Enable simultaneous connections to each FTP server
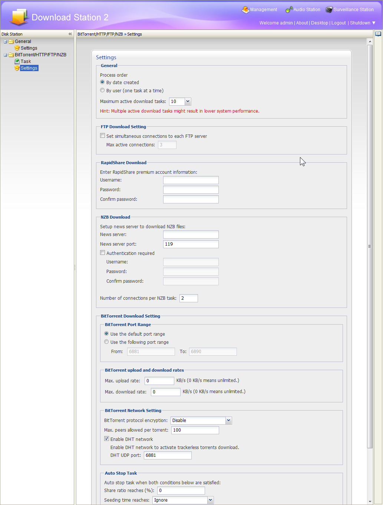The width and height of the screenshot is (383, 505). 103,136
